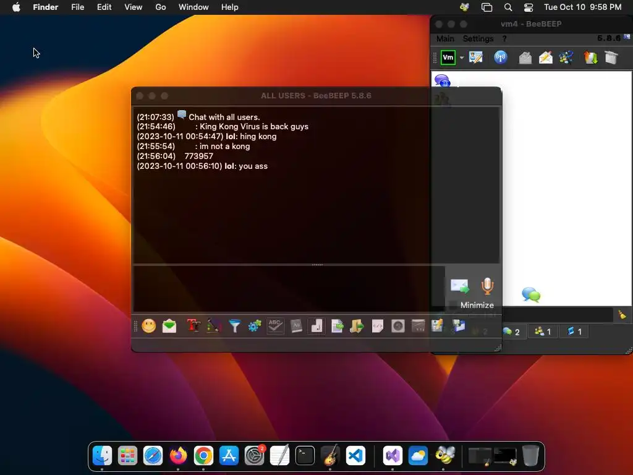The image size is (633, 475).
Task: Open Spotlight search in menu bar
Action: pyautogui.click(x=508, y=7)
